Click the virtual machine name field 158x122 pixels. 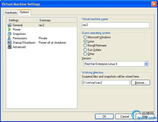116,25
